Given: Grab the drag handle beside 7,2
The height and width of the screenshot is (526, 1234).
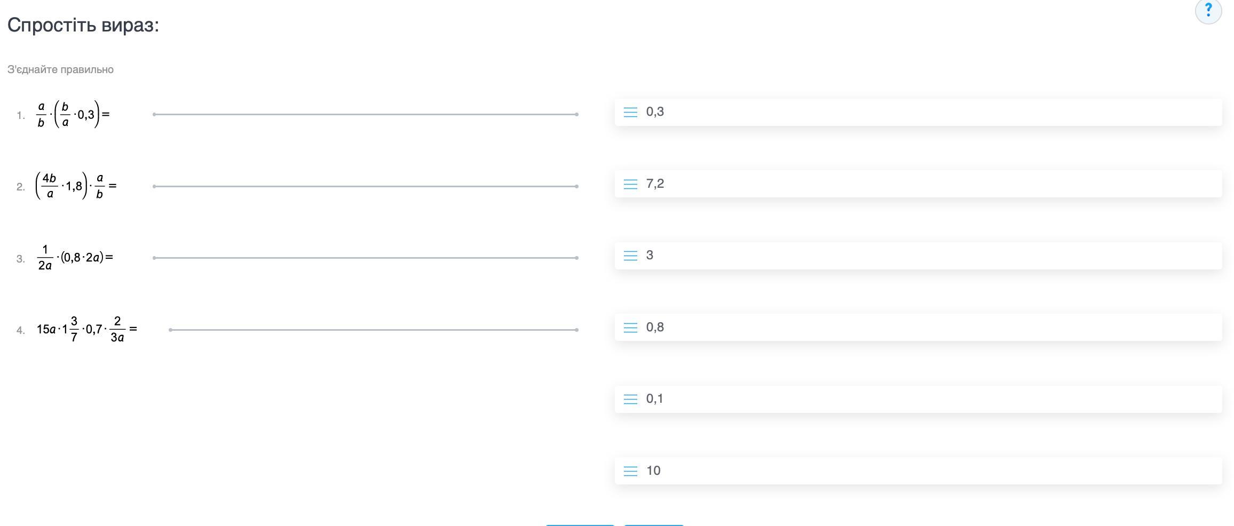Looking at the screenshot, I should pyautogui.click(x=630, y=184).
